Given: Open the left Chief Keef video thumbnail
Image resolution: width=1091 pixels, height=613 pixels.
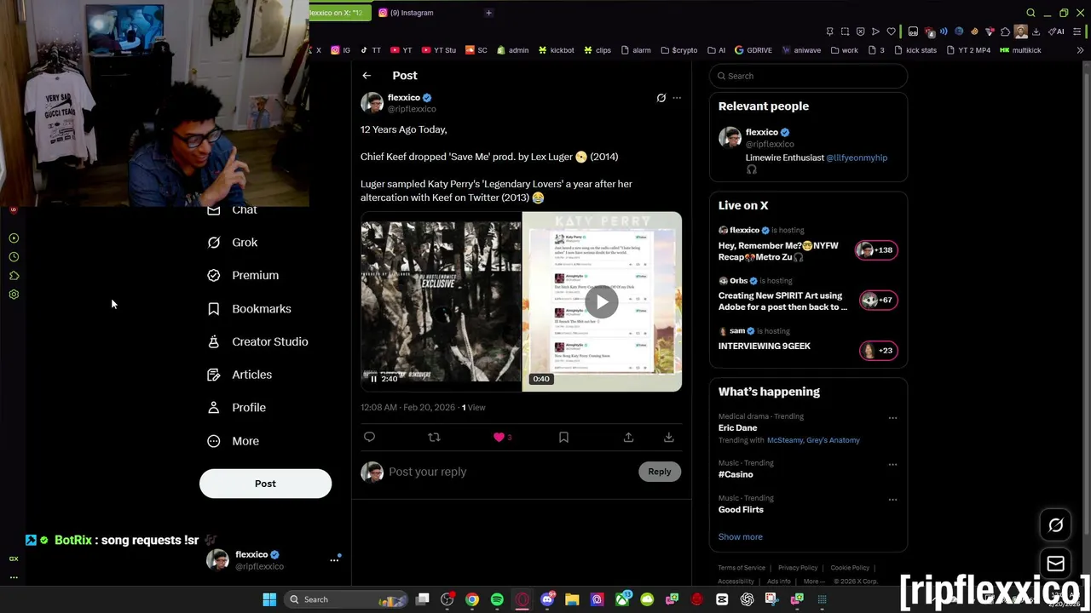Looking at the screenshot, I should click(x=441, y=301).
